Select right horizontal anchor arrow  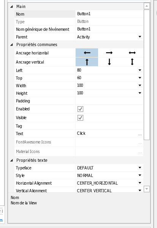(109, 53)
